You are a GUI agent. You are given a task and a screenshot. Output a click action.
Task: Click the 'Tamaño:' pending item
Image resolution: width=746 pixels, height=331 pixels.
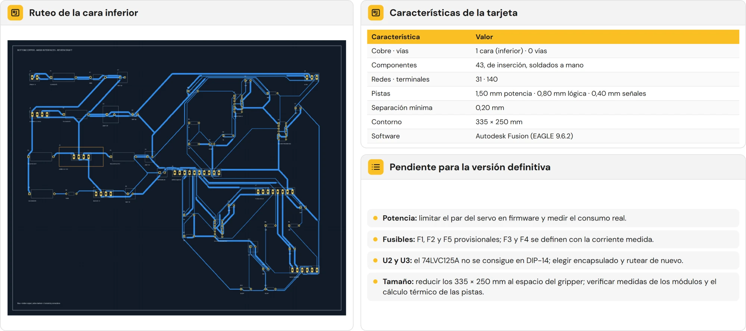[553, 287]
